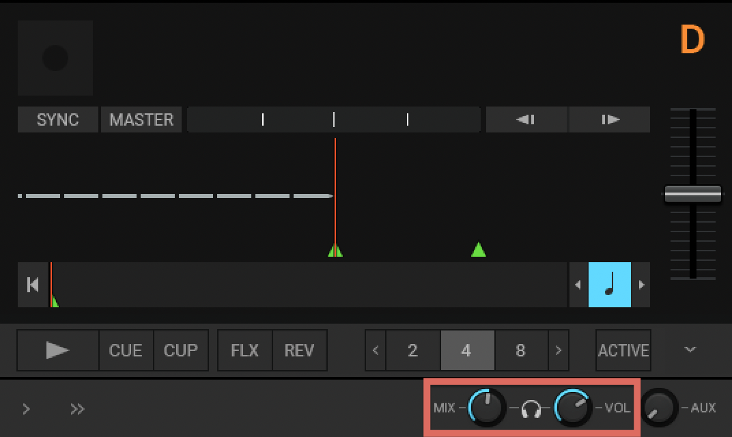732x437 pixels.
Task: Toggle the loop ACTIVE button
Action: tap(623, 350)
